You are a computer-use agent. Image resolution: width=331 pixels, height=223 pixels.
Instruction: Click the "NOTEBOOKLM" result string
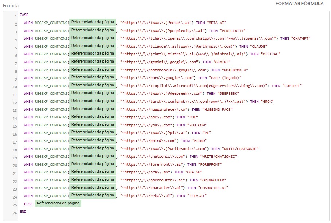pos(235,70)
